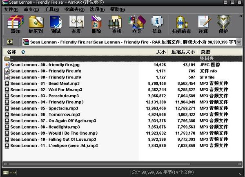Open the 查看 (View) toolbar icon
Viewport: 245px width, 177px height.
pos(76,24)
